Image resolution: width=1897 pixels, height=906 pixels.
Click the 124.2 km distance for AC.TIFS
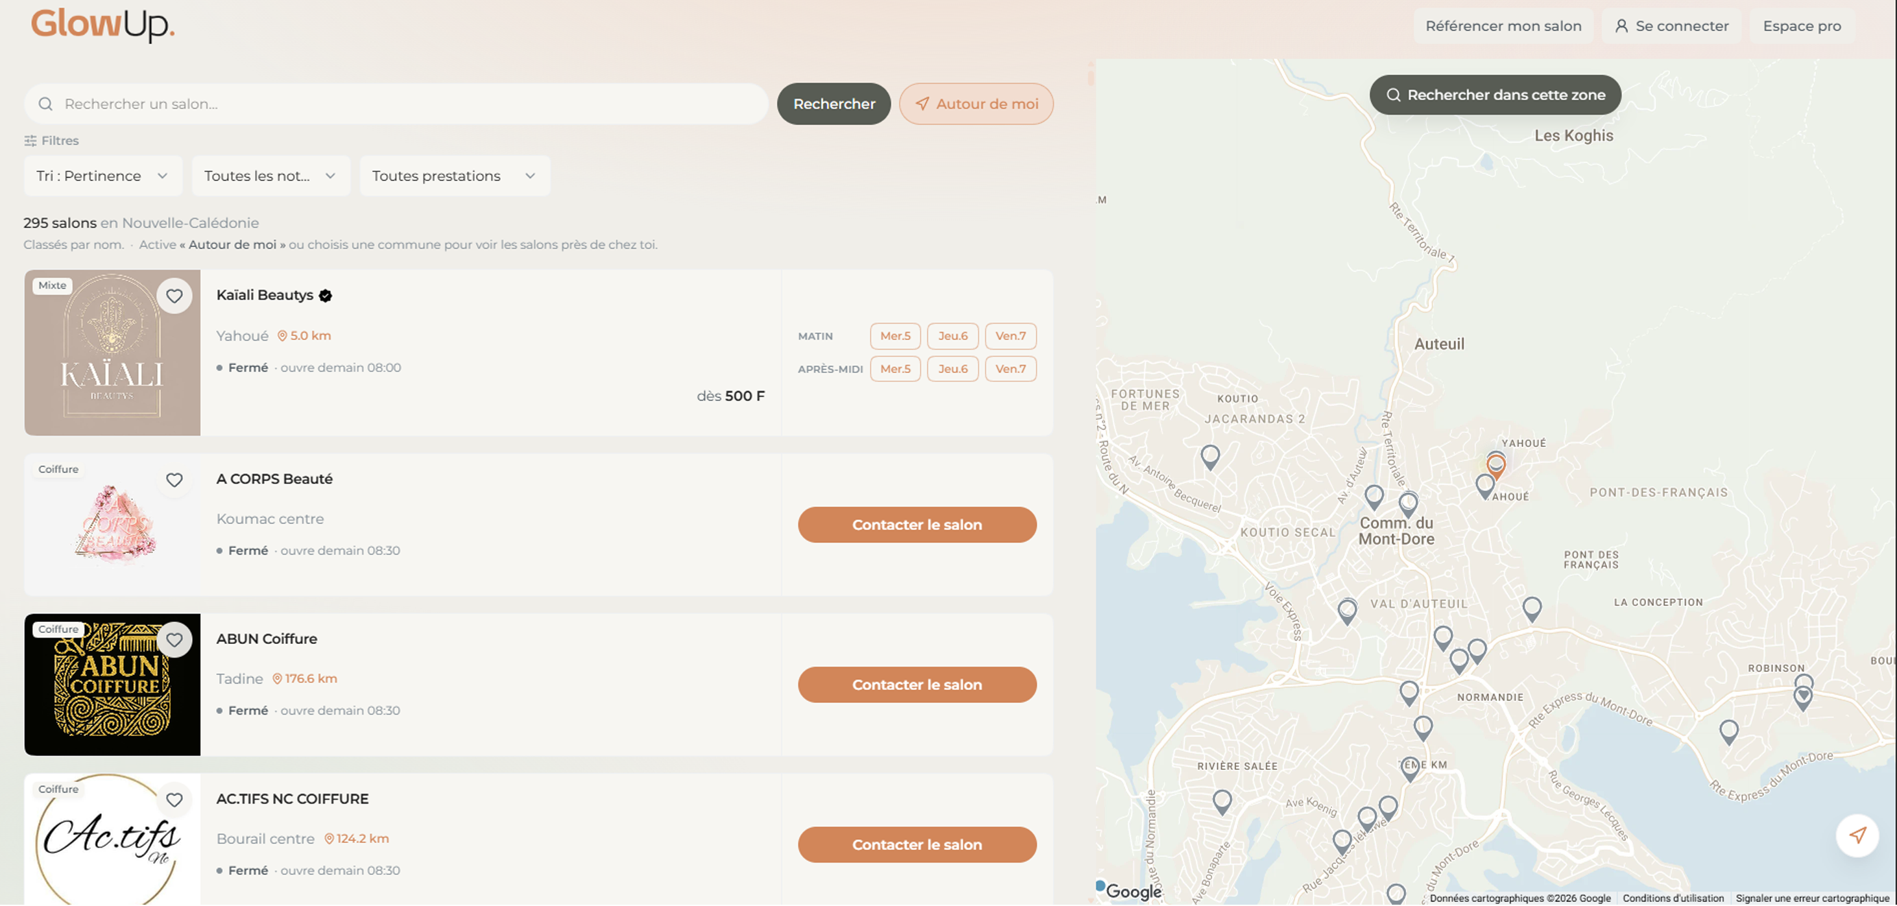click(x=357, y=839)
